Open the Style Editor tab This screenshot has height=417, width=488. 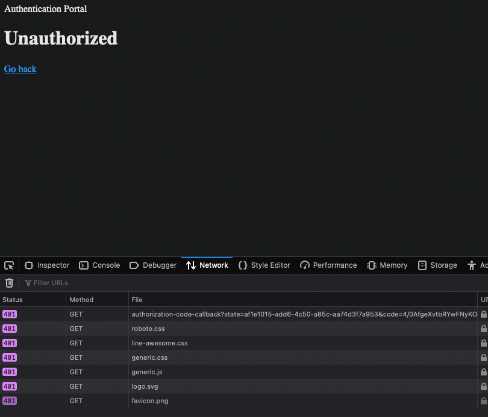tap(263, 265)
